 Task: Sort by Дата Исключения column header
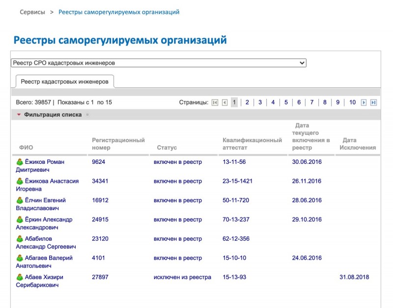358,144
